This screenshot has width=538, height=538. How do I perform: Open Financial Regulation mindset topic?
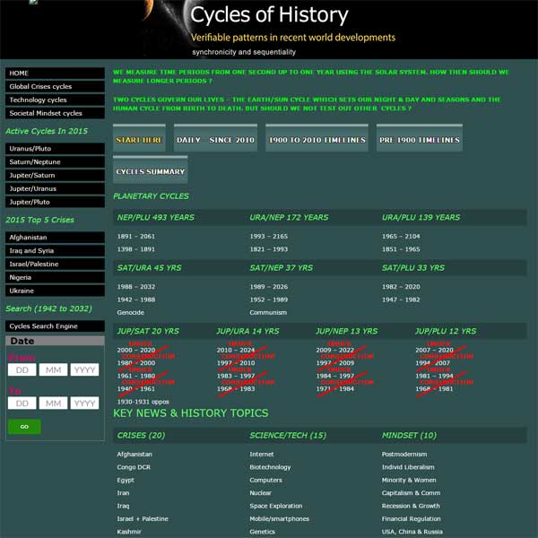411,519
